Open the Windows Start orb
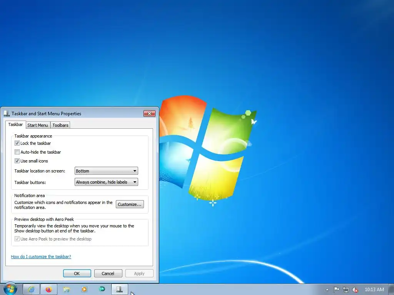 point(10,289)
